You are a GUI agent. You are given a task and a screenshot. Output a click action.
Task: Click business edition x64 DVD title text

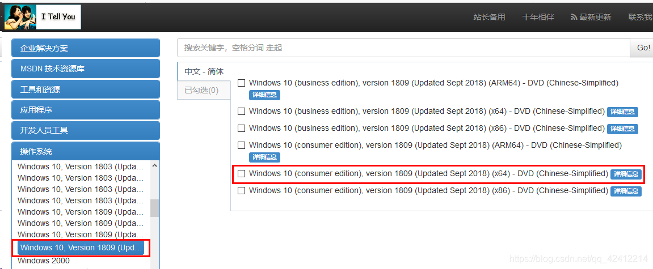click(427, 111)
